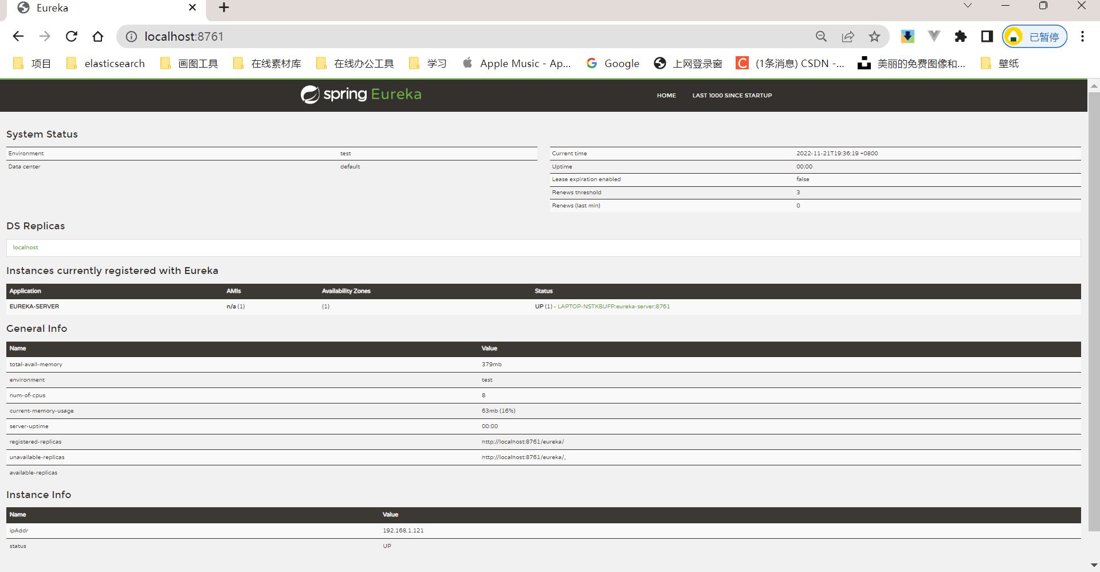
Task: Go to the HOME nav item
Action: pos(666,96)
